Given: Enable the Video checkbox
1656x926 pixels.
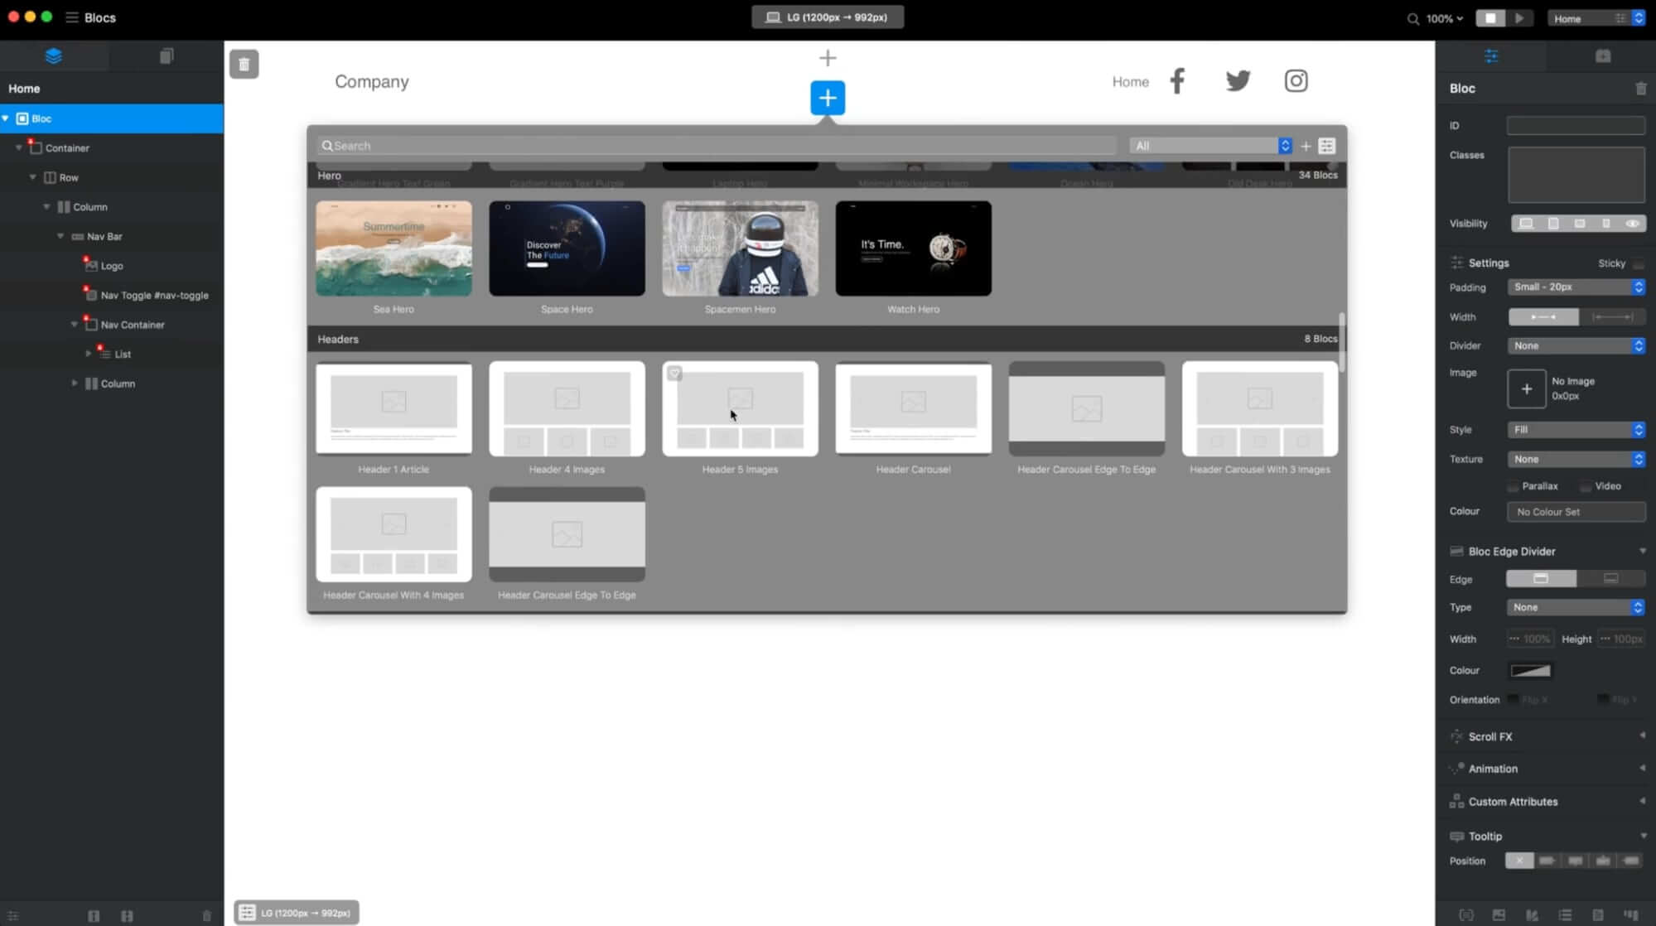Looking at the screenshot, I should [1586, 486].
